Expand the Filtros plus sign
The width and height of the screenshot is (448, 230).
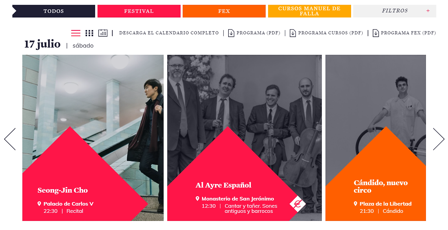click(428, 11)
